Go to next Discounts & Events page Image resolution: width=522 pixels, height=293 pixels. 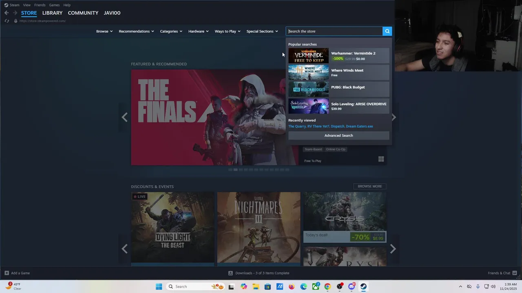tap(393, 249)
